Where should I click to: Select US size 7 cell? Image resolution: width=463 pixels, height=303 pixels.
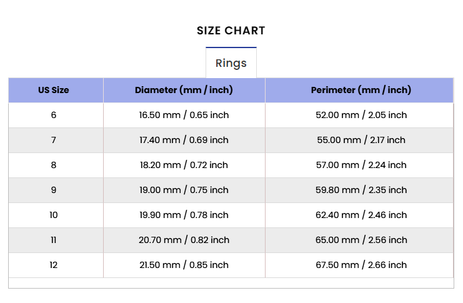[x=54, y=140]
